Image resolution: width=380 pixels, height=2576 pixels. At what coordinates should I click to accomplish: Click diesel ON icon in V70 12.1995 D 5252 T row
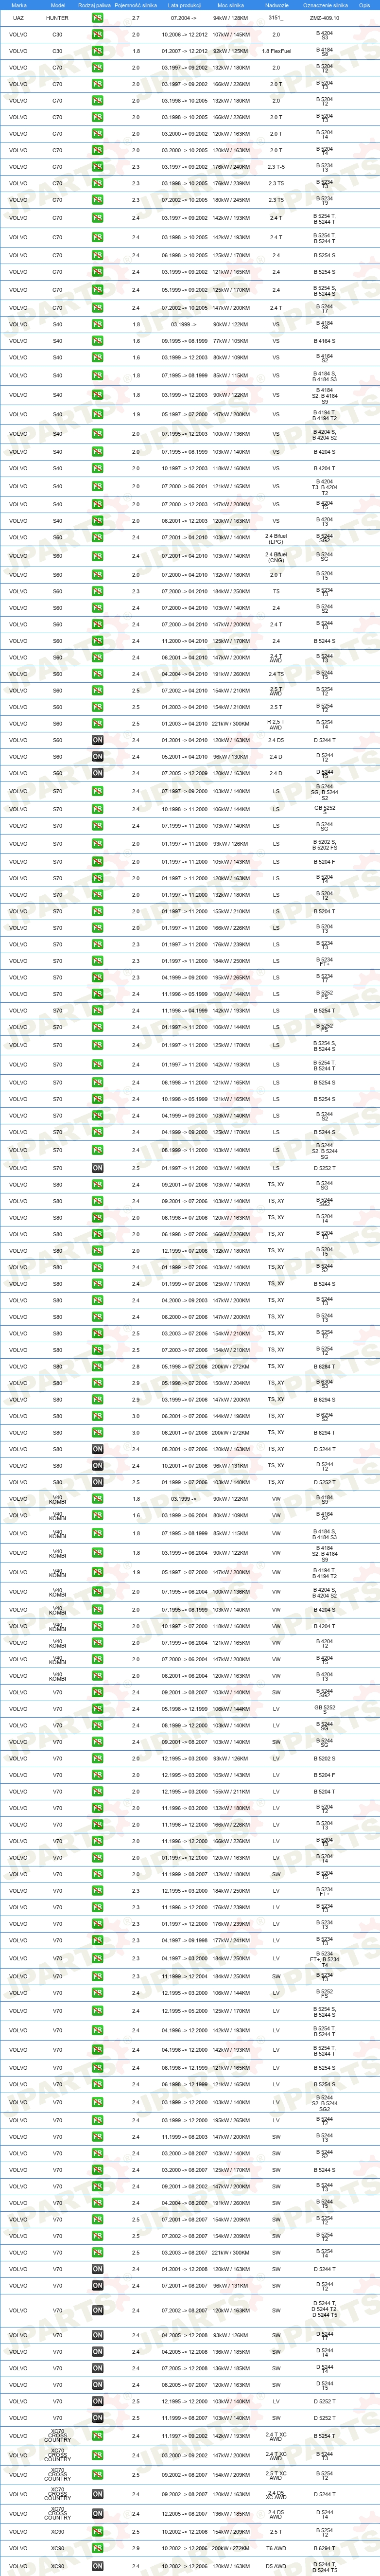point(97,2401)
